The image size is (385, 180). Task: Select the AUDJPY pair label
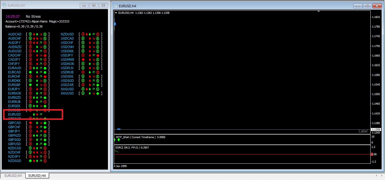coord(14,43)
